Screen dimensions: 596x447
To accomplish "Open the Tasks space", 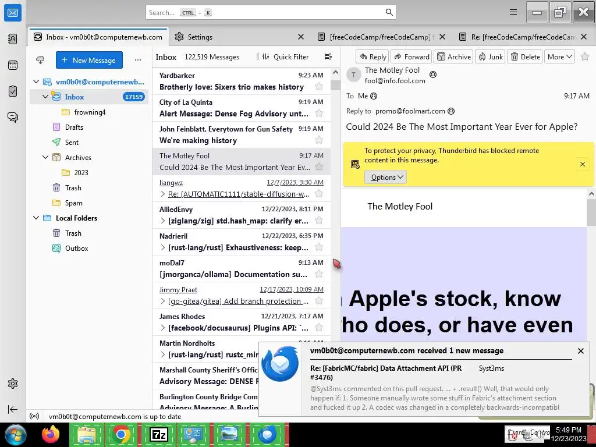I will click(x=13, y=91).
